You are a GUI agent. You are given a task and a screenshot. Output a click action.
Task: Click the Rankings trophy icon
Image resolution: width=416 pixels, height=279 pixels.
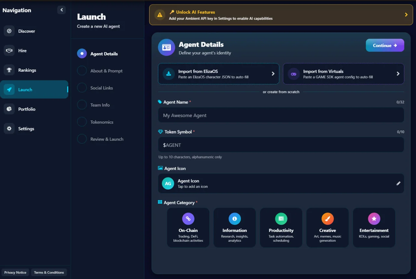point(9,70)
